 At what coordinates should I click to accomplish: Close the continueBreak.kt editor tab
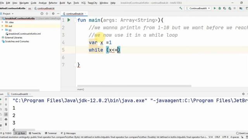(85, 14)
